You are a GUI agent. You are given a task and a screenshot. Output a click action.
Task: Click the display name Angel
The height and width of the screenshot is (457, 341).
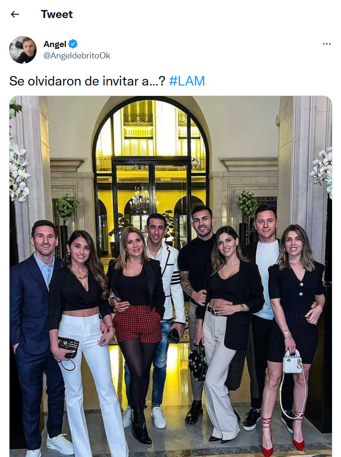pyautogui.click(x=55, y=44)
